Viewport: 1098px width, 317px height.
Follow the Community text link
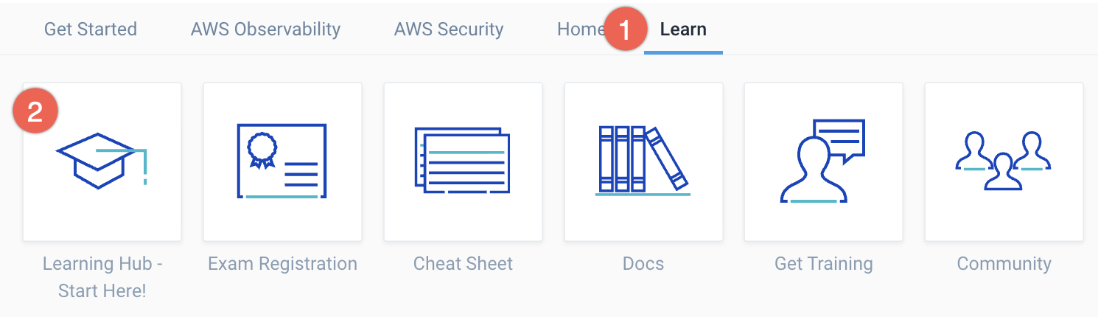(1004, 264)
